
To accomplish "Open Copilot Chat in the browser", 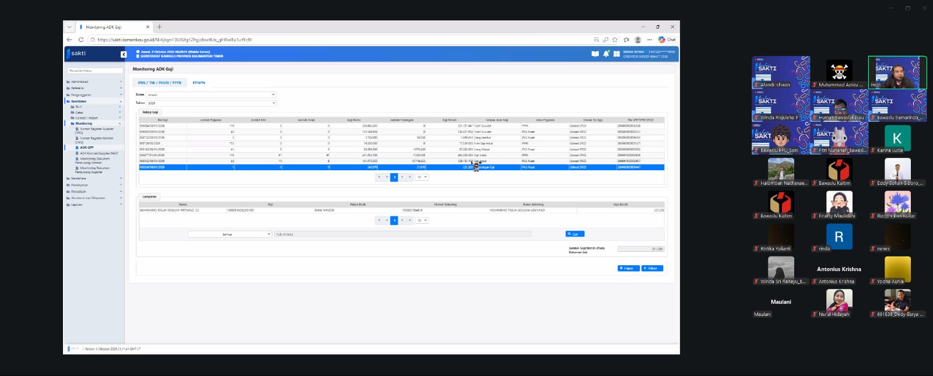I will pyautogui.click(x=667, y=40).
